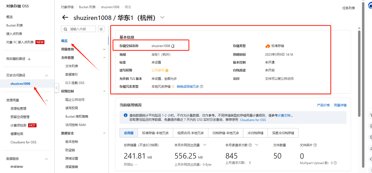
Task: Click the info icon beside 本地冗余存储
Action: click(x=173, y=86)
